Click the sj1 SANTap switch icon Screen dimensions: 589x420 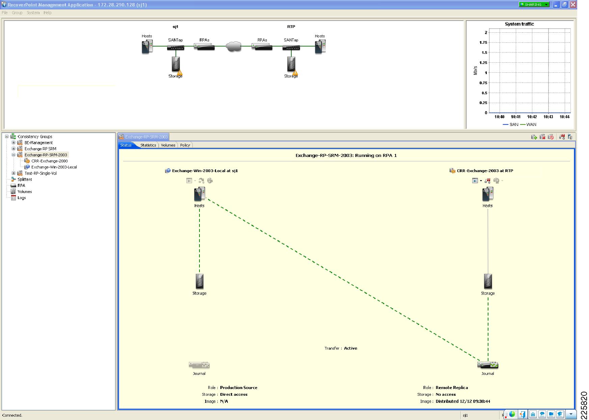(176, 47)
